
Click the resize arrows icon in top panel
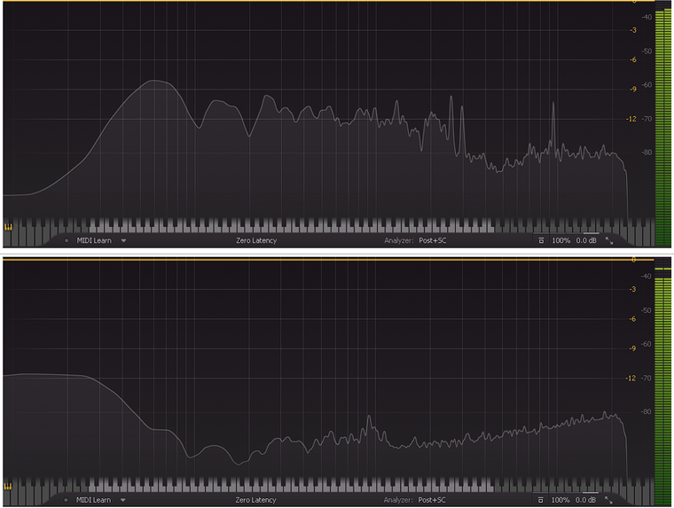coord(609,240)
